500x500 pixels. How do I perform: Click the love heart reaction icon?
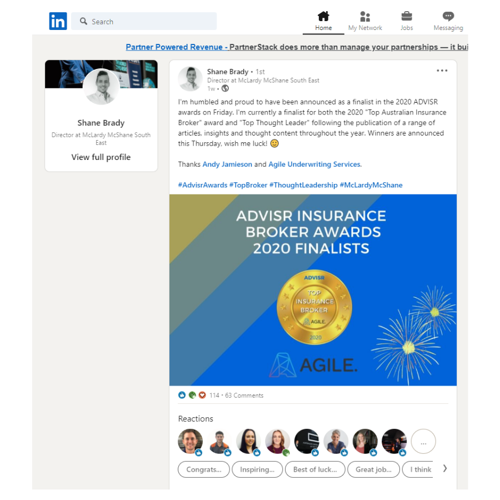[202, 395]
